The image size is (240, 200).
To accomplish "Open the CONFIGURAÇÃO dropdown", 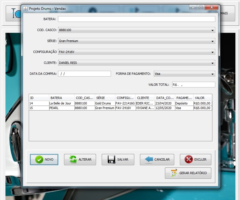I will 213,52.
